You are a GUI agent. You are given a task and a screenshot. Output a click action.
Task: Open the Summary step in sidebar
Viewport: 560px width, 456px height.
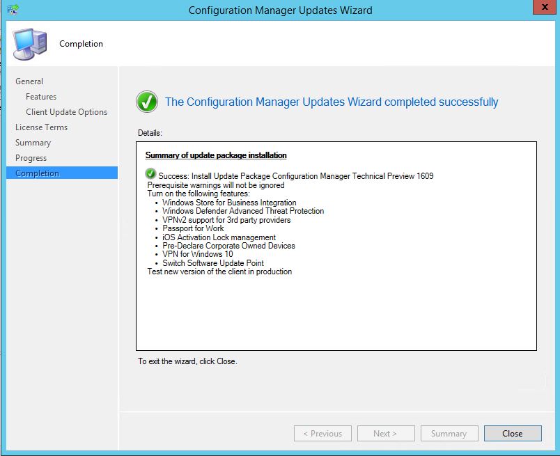coord(33,143)
